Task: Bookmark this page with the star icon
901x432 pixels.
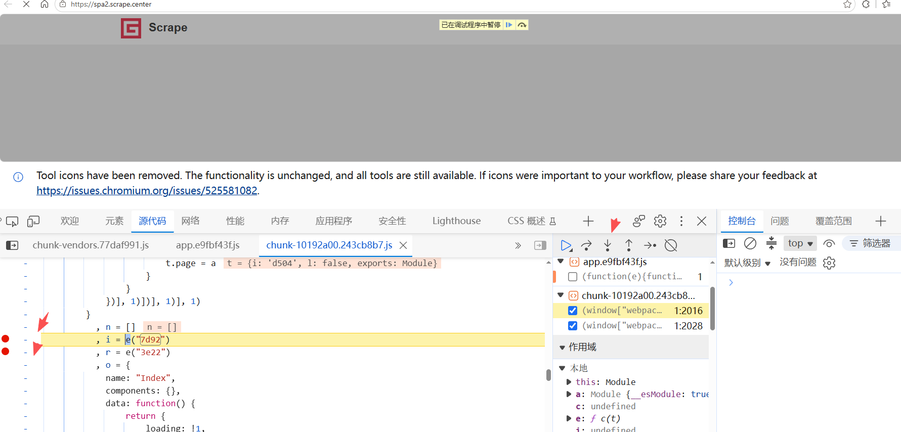Action: click(x=847, y=4)
